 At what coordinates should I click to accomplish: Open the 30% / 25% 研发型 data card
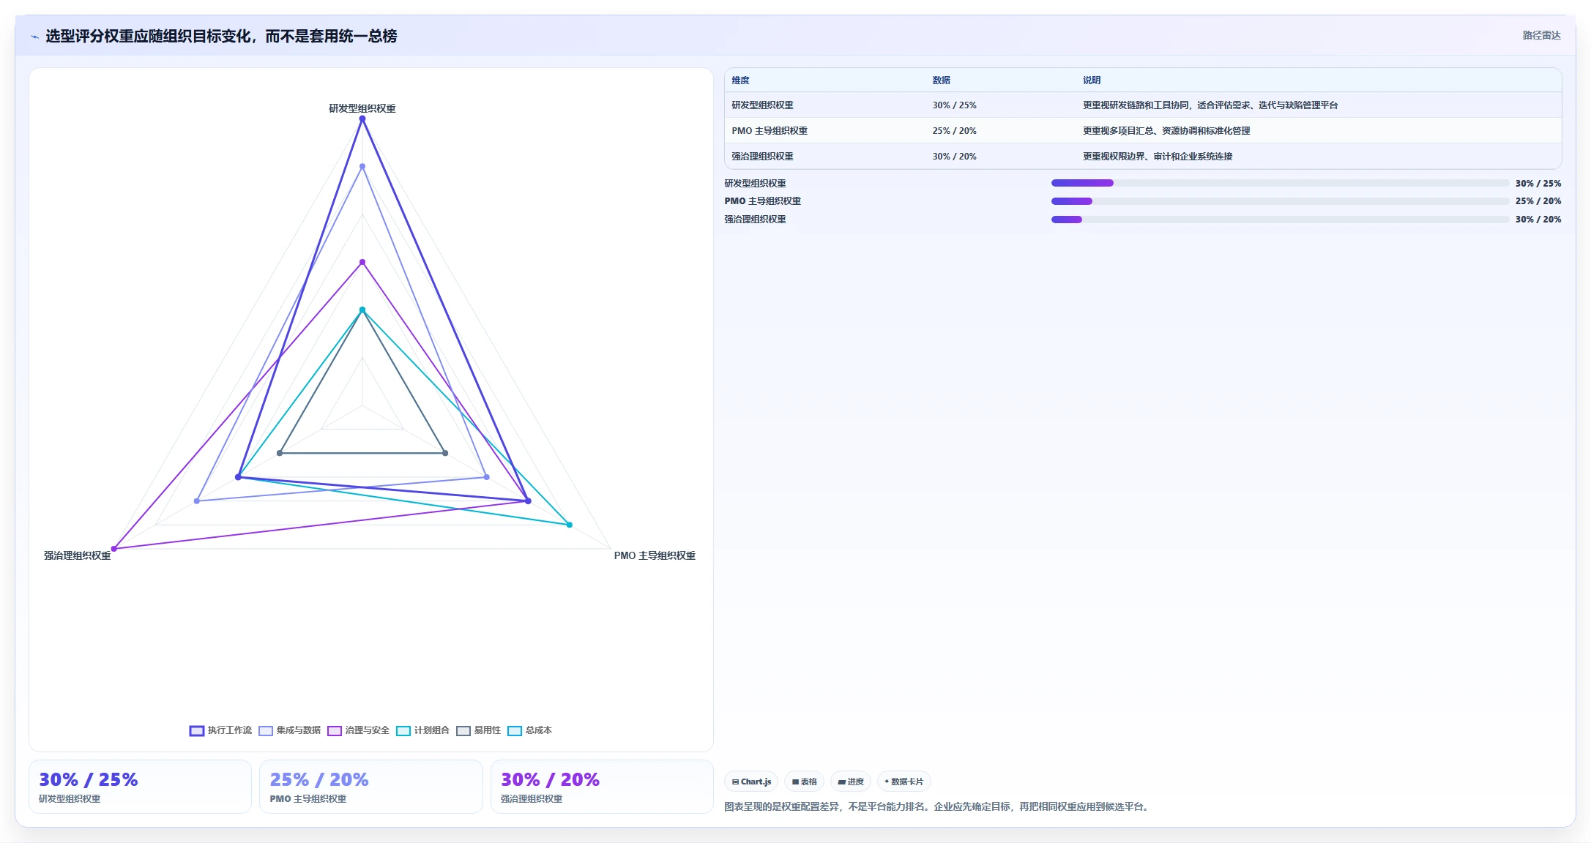tap(140, 787)
